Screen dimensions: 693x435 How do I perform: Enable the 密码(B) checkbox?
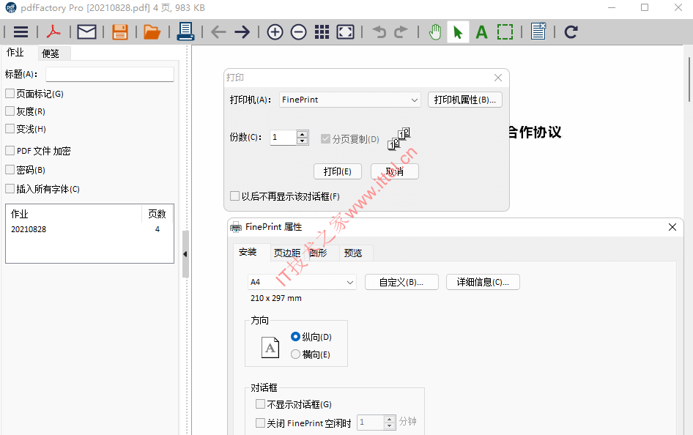point(10,170)
